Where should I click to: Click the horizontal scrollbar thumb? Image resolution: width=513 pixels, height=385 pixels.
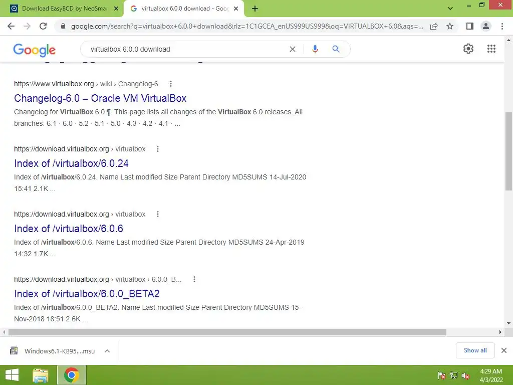click(x=227, y=332)
